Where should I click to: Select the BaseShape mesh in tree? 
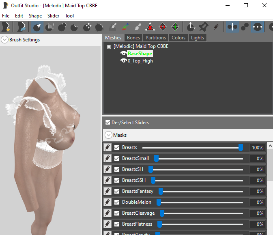pos(140,54)
